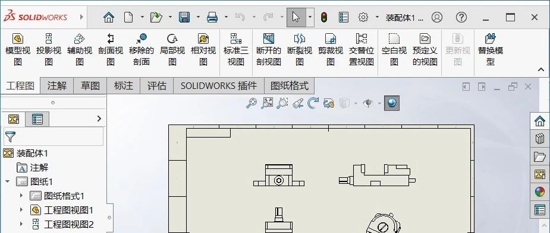550x233 pixels.
Task: Switch to the 评估 tab
Action: (x=157, y=86)
